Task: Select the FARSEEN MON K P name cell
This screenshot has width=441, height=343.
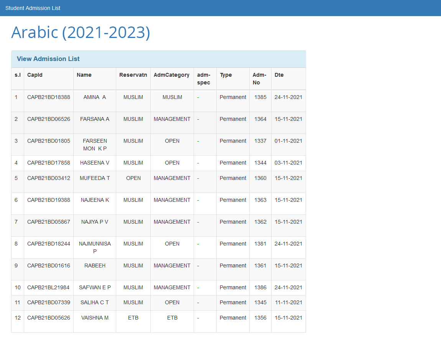Action: click(x=95, y=145)
